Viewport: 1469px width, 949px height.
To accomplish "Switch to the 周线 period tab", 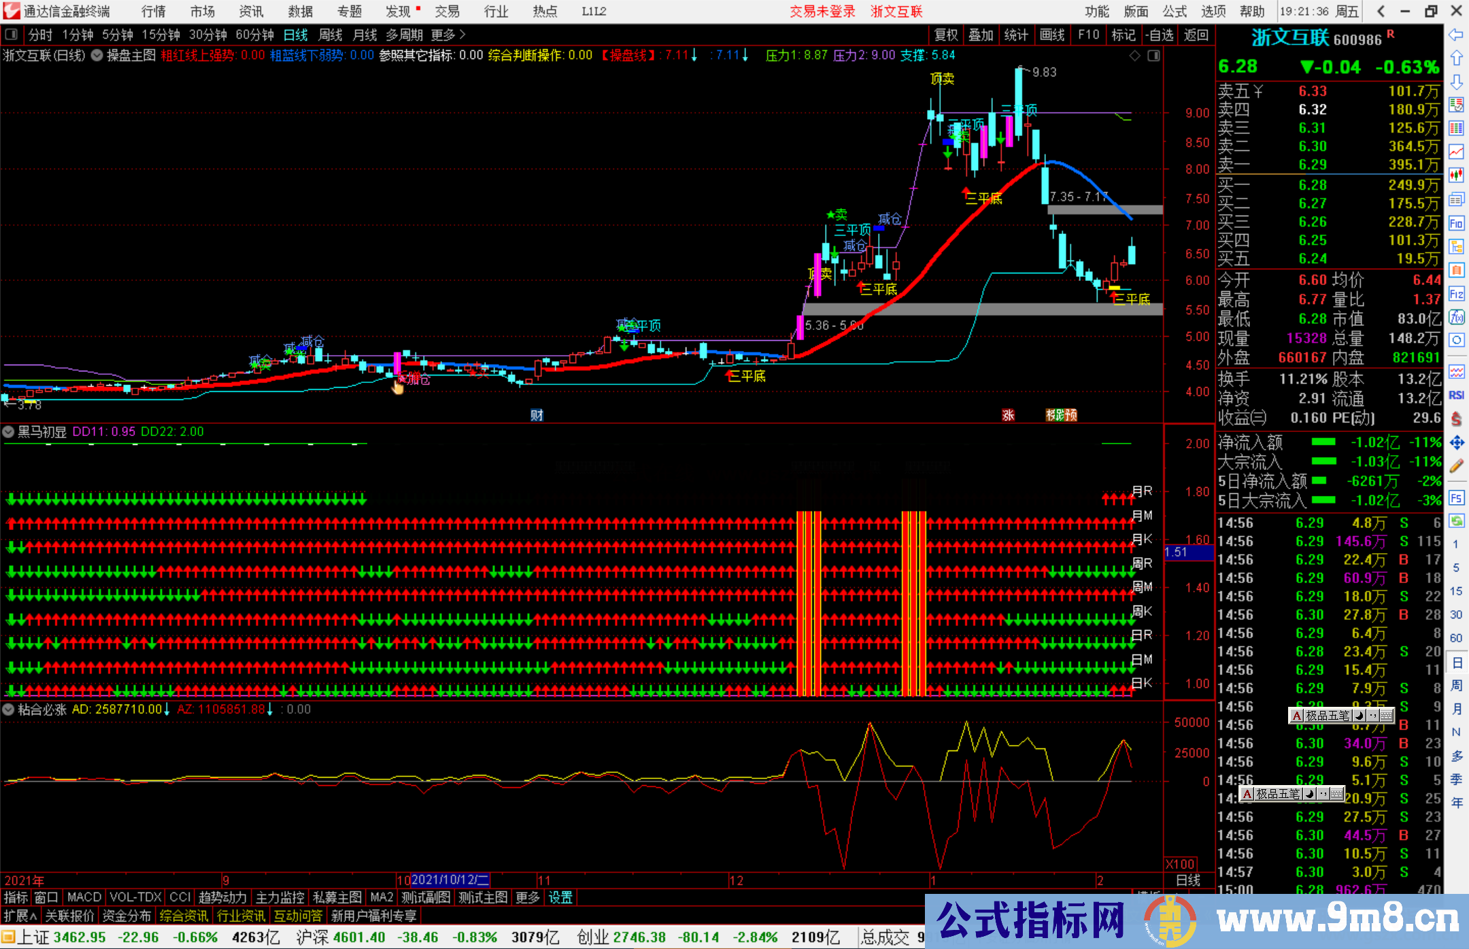I will tap(331, 35).
